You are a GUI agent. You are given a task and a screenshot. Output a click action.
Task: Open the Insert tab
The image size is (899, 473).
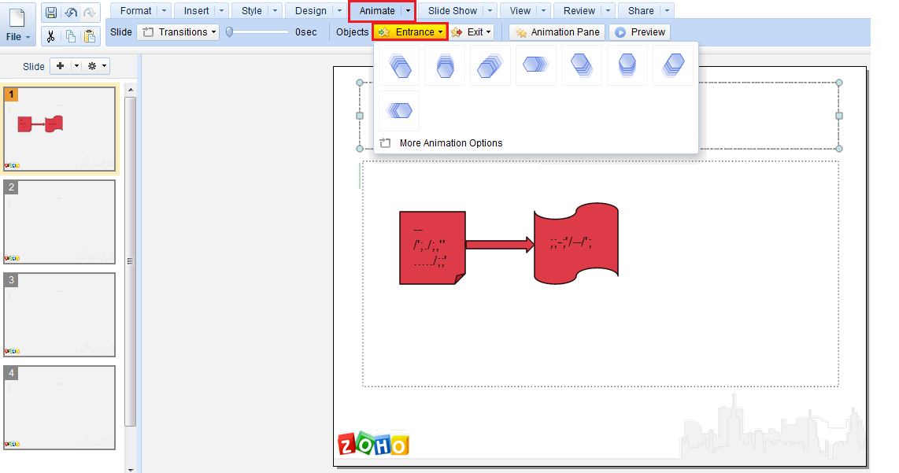click(196, 11)
